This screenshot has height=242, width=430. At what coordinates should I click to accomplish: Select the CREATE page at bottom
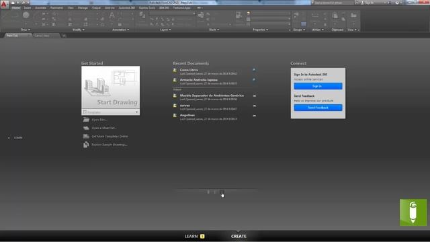pos(239,236)
